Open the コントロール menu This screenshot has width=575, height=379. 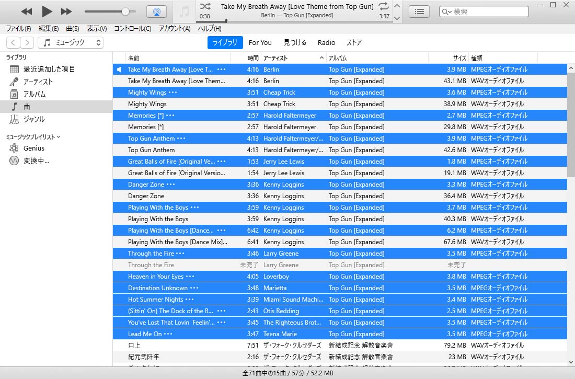click(x=132, y=29)
